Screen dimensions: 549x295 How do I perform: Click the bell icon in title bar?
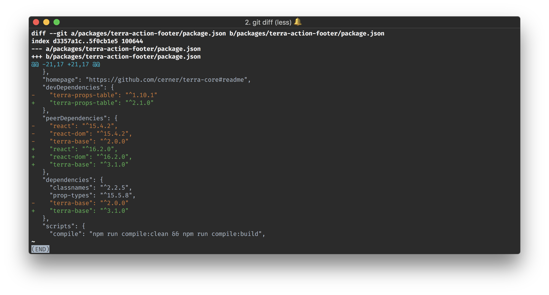click(298, 22)
